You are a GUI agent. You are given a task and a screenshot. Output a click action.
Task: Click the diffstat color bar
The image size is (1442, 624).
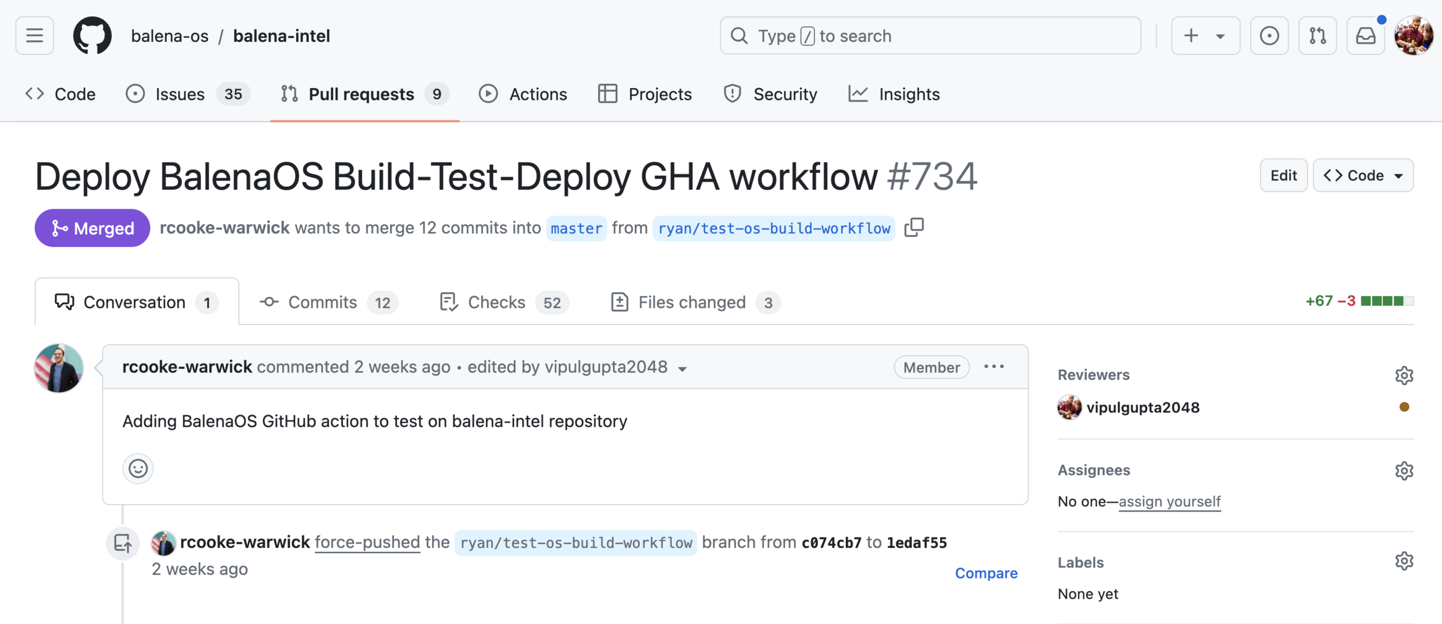pos(1386,301)
